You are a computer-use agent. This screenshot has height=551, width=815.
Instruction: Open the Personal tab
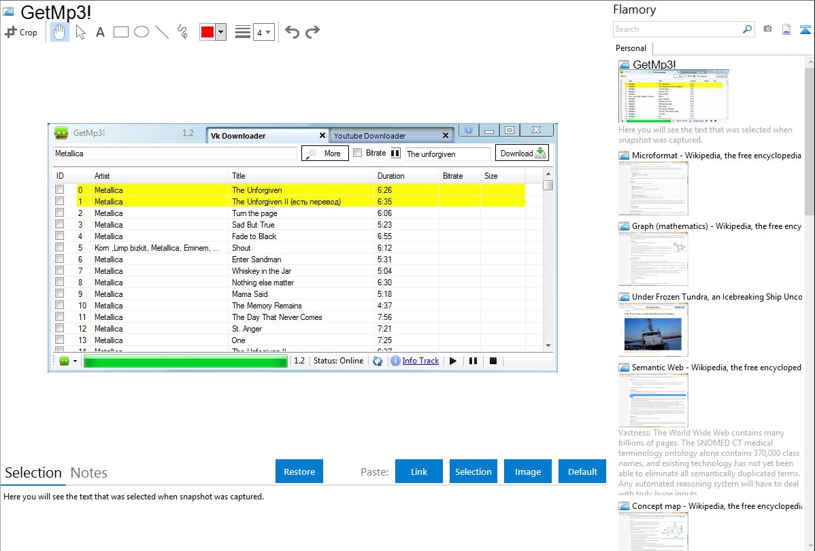point(631,48)
